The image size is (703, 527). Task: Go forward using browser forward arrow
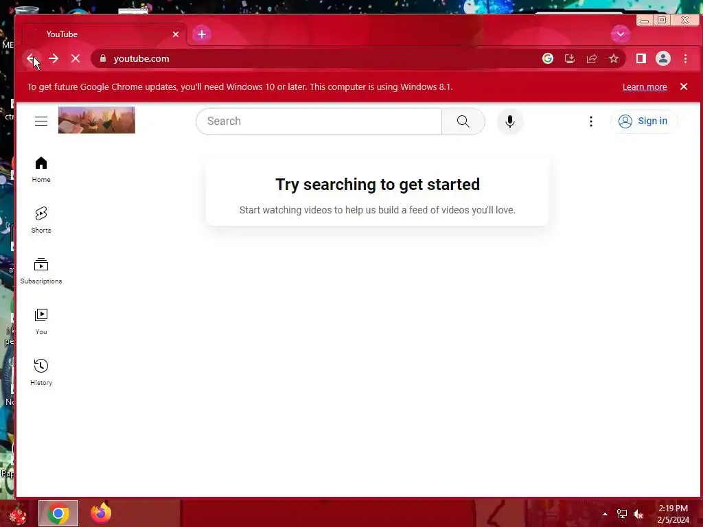click(x=54, y=58)
